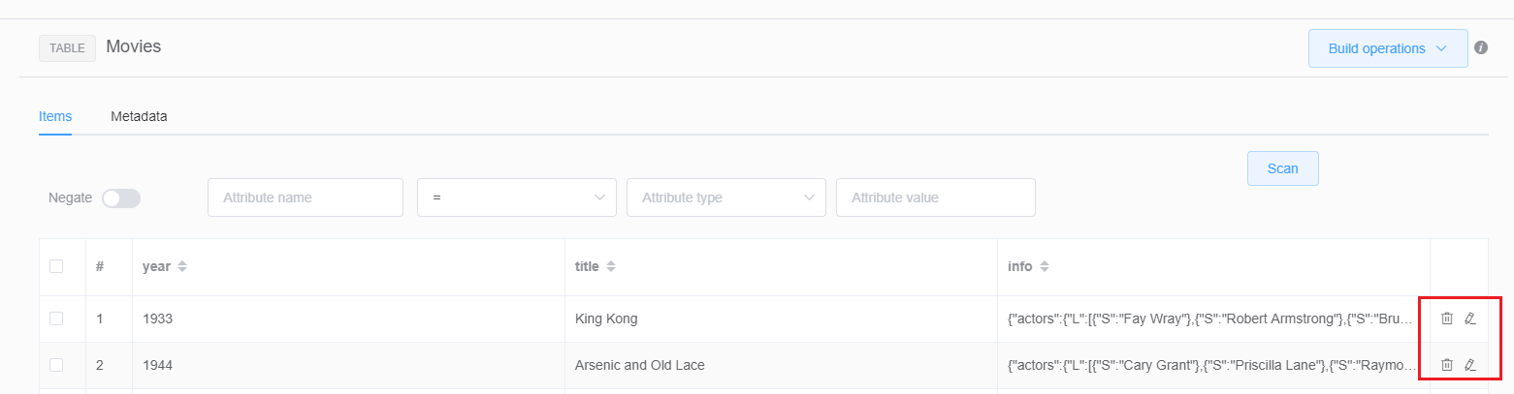This screenshot has width=1514, height=394.
Task: Tick checkbox for row 2
Action: [56, 365]
